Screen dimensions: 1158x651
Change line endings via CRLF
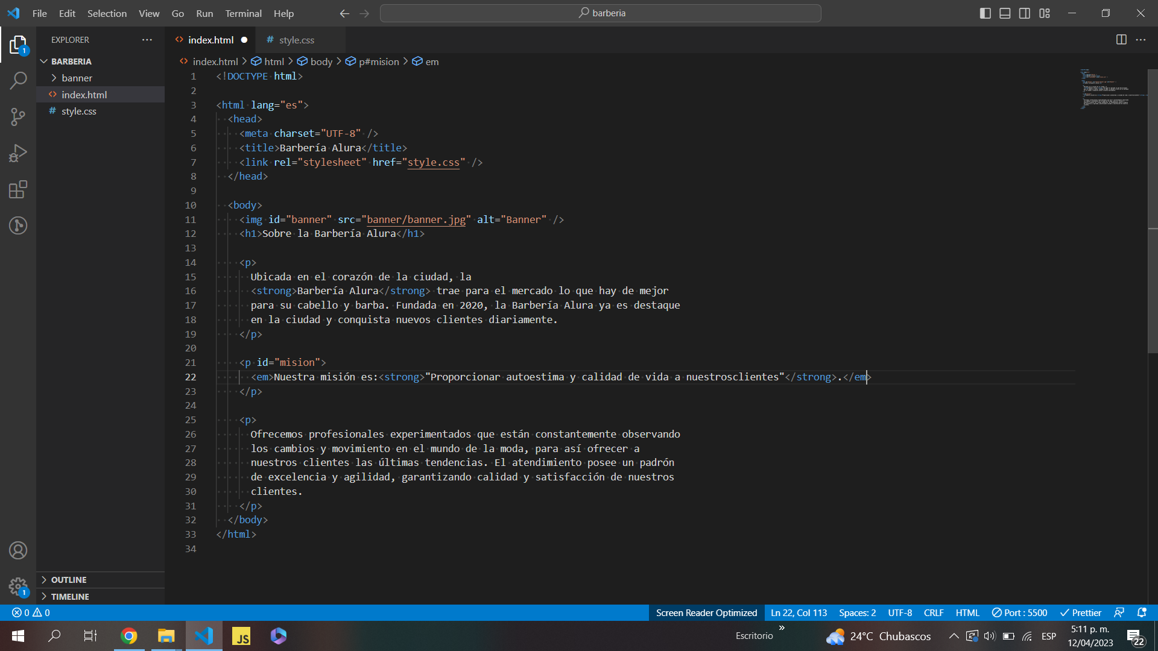click(934, 612)
